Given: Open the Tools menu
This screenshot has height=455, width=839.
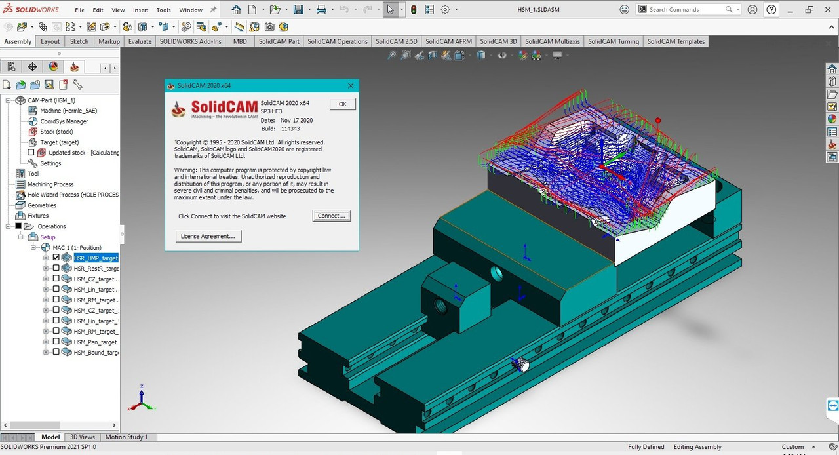Looking at the screenshot, I should 164,10.
